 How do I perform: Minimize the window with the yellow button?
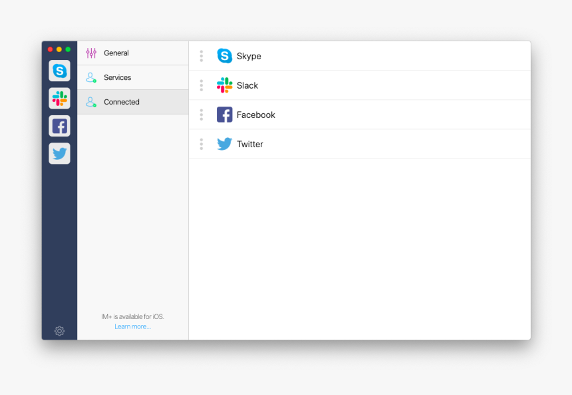(59, 49)
